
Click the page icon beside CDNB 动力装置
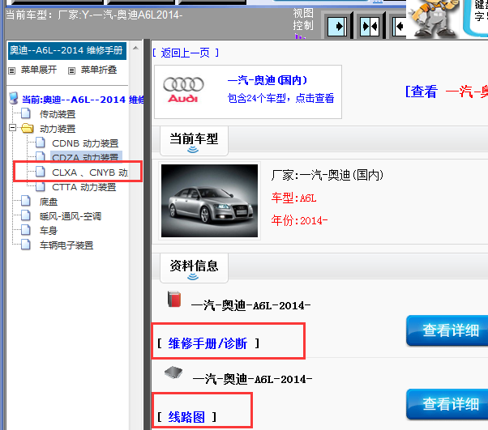[41, 143]
